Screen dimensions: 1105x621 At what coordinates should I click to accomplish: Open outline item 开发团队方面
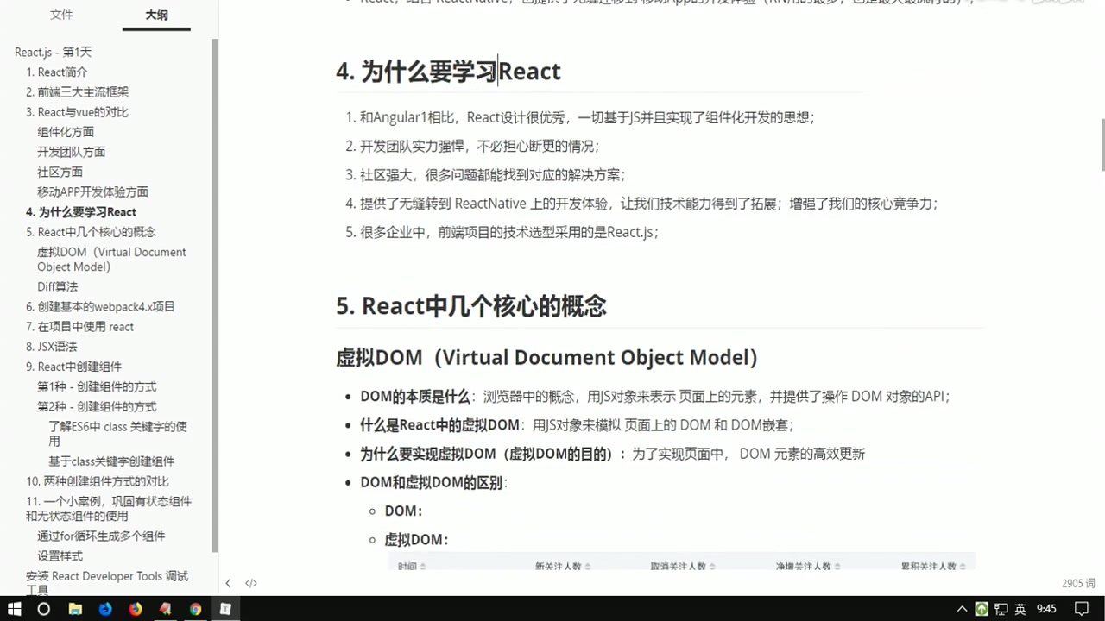(71, 152)
